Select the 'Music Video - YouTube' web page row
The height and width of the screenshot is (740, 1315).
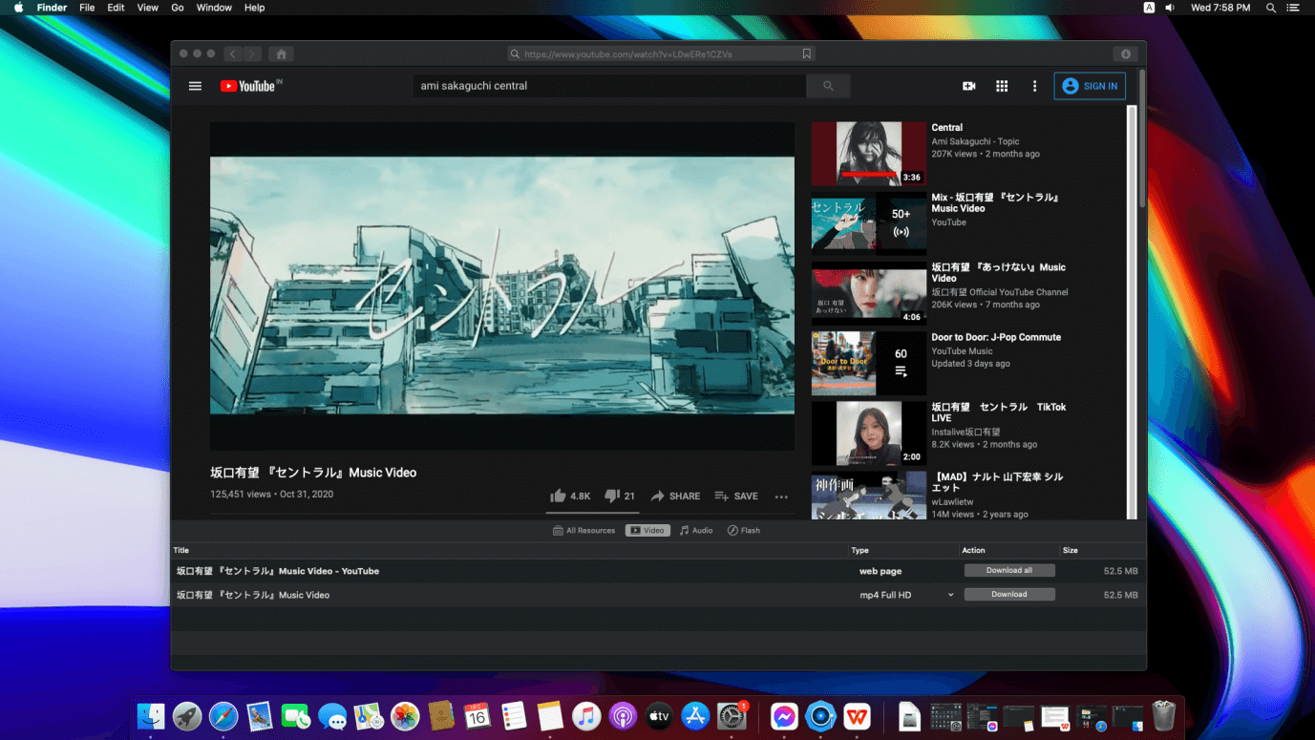pyautogui.click(x=659, y=571)
